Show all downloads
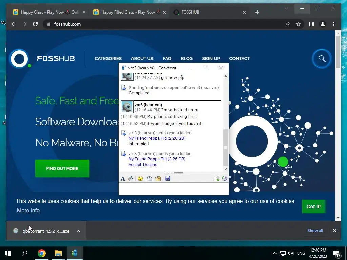The height and width of the screenshot is (260, 347). 315,230
